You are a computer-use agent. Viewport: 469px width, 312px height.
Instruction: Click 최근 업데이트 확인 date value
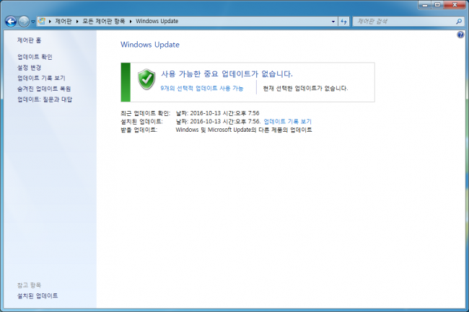pyautogui.click(x=217, y=113)
